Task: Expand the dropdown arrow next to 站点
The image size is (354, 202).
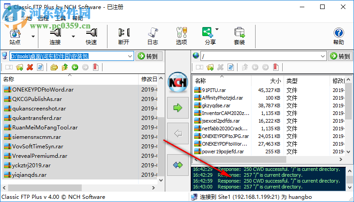Action: click(x=33, y=37)
